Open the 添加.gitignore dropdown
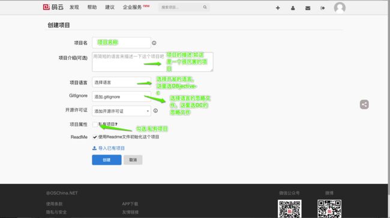 point(121,96)
